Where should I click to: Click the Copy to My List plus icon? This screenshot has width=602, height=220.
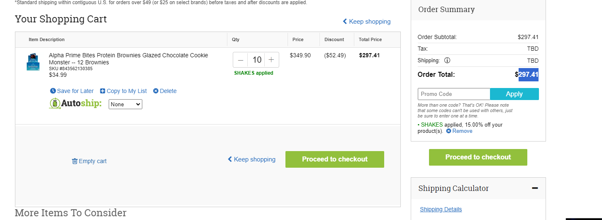pyautogui.click(x=102, y=91)
